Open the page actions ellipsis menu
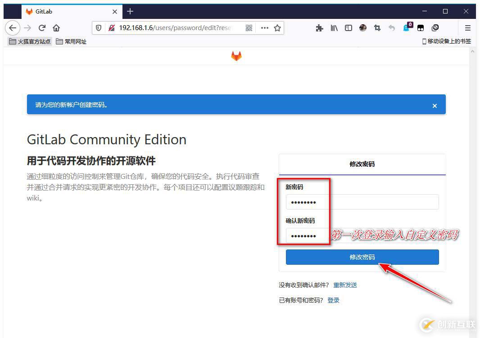Image resolution: width=480 pixels, height=338 pixels. [x=264, y=27]
